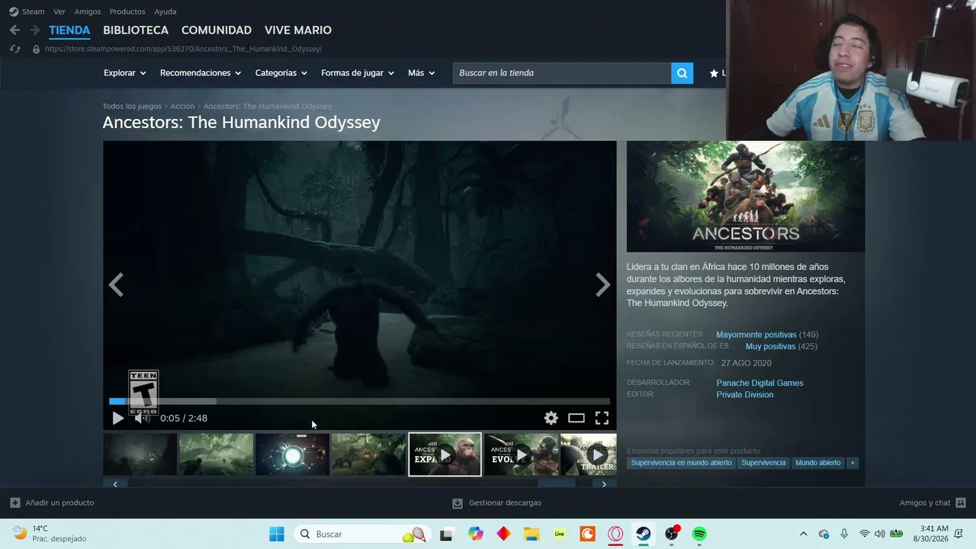Click the blue store search magnifier button
This screenshot has height=549, width=976.
pos(682,73)
